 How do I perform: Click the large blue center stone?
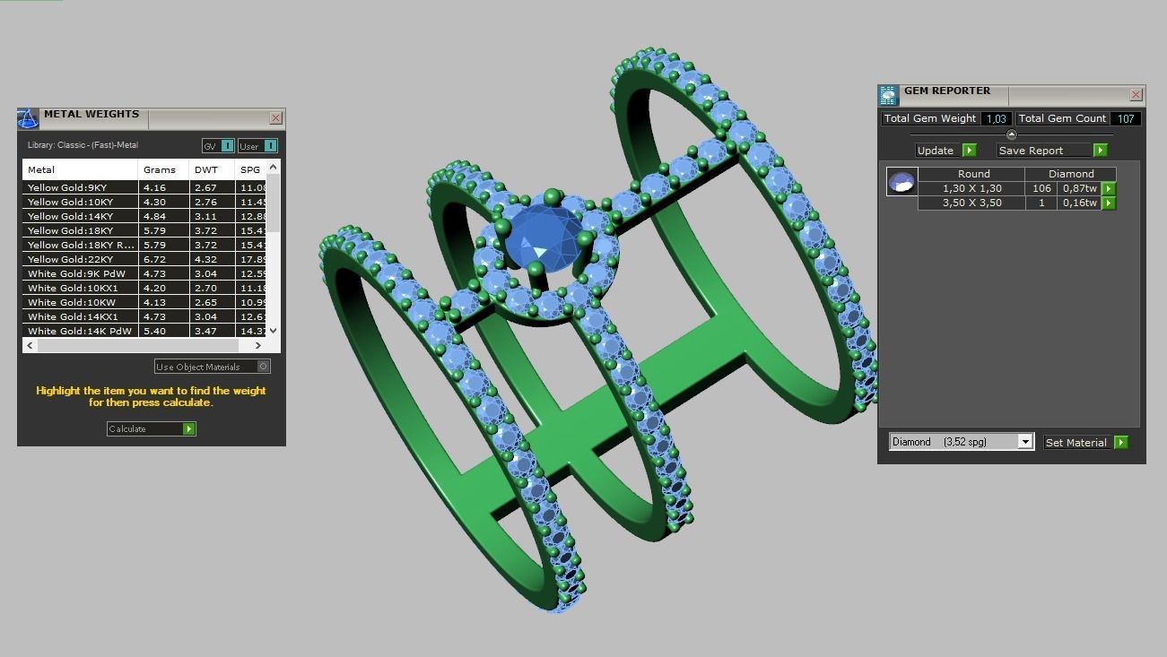pos(543,238)
